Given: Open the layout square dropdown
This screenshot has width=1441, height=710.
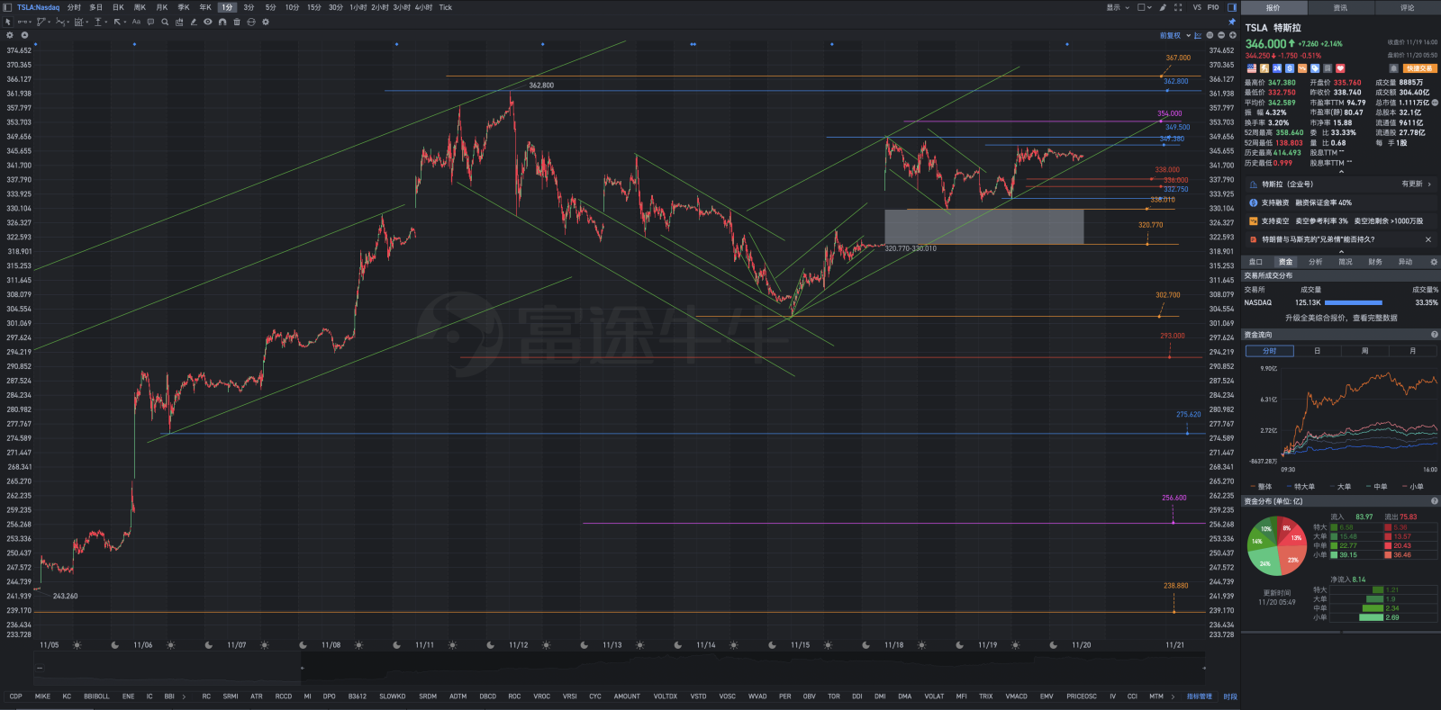Looking at the screenshot, I should click(1145, 7).
